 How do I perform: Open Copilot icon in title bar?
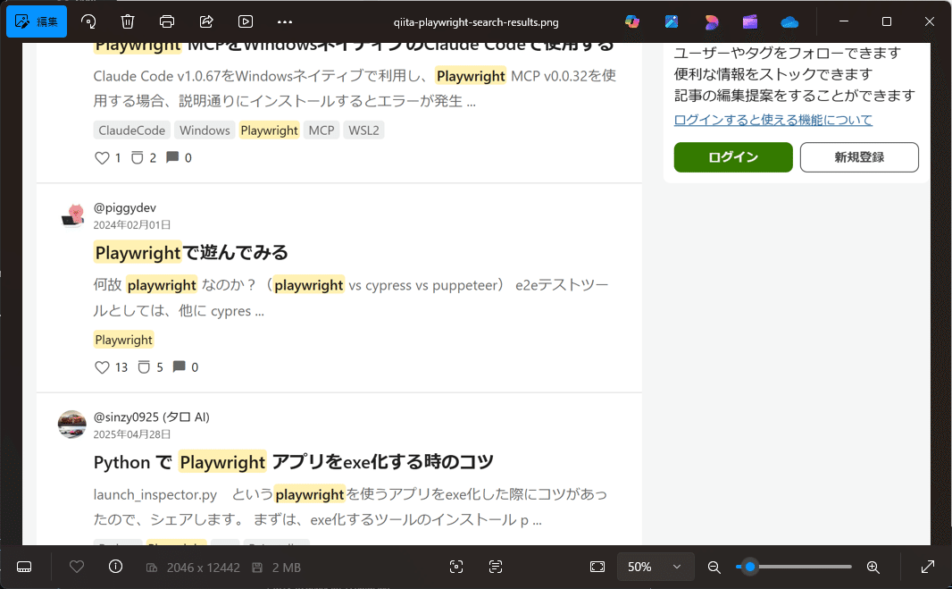632,21
